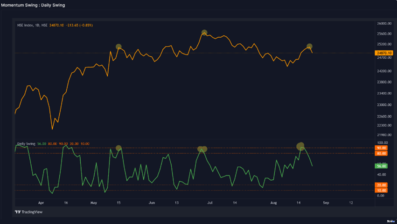Select the 10.00 level label
The height and width of the screenshot is (224, 397).
pos(381,190)
